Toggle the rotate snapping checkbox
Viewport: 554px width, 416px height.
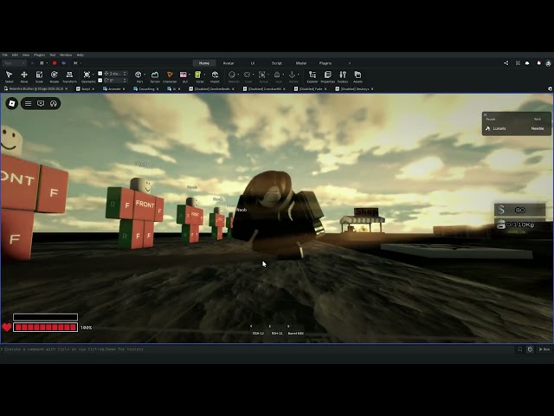tap(100, 81)
